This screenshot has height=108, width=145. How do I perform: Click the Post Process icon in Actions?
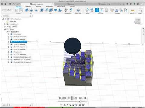point(101,10)
